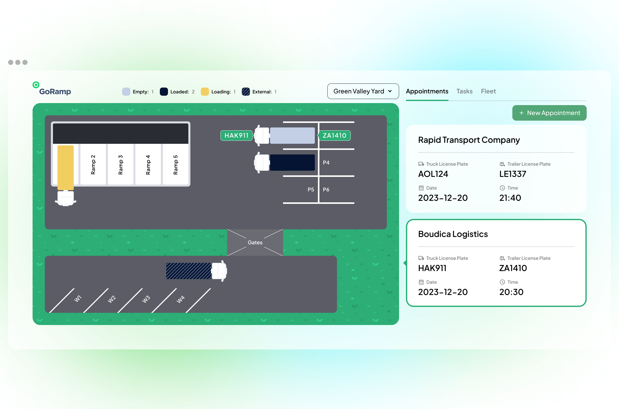Click the loaded truck parked beside P4
This screenshot has width=619, height=409.
[292, 162]
